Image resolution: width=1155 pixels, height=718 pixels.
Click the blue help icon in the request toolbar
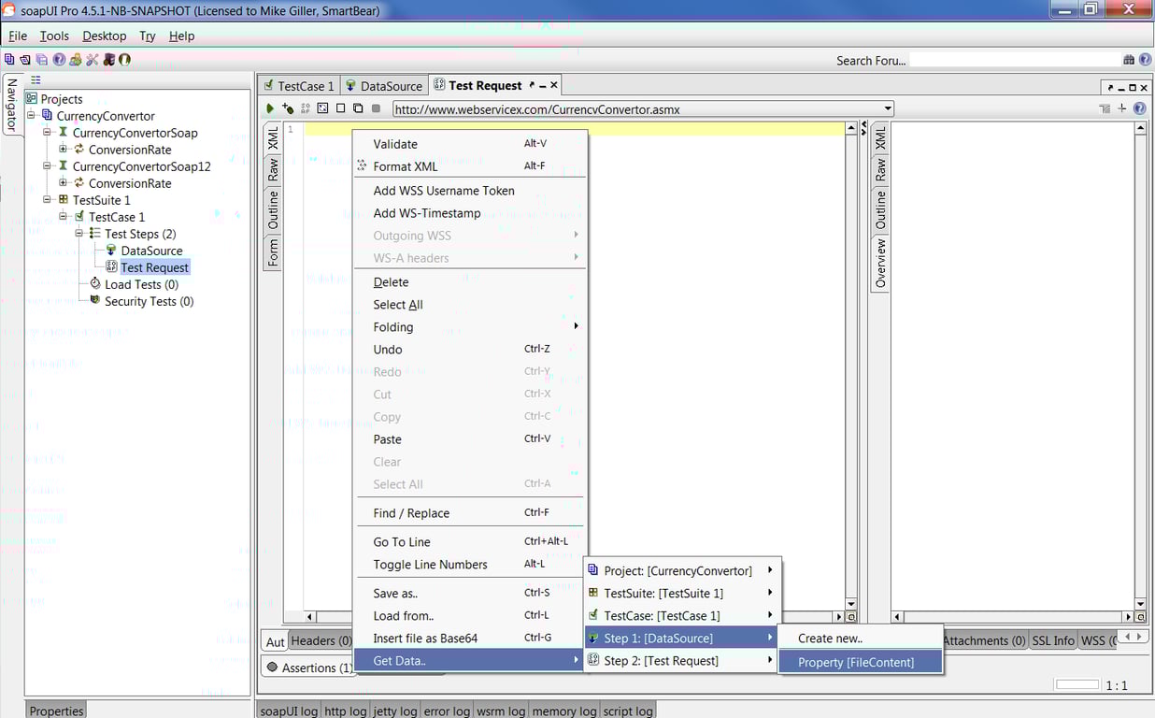(x=1139, y=108)
